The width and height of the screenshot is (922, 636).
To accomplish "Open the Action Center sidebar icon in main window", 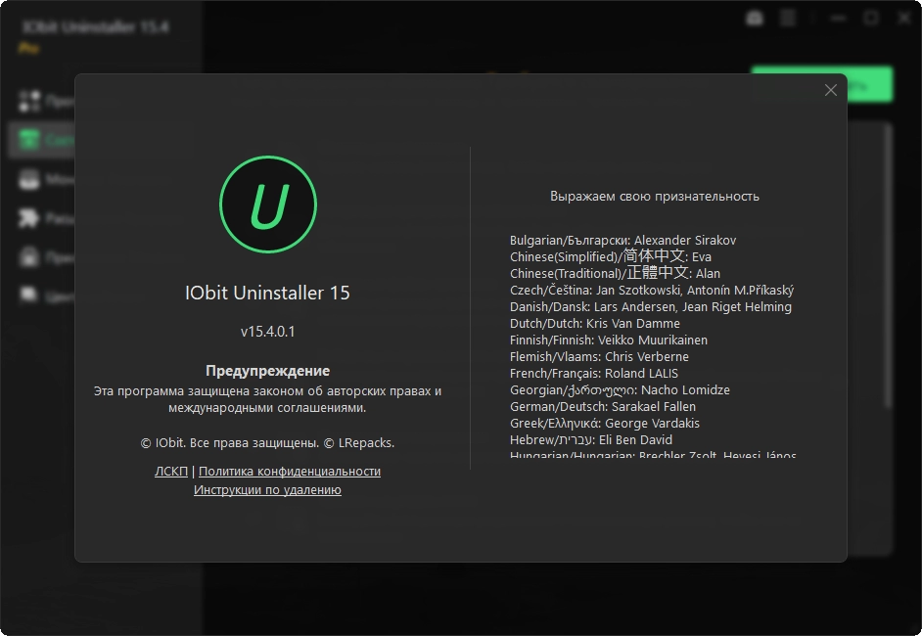I will 28,295.
